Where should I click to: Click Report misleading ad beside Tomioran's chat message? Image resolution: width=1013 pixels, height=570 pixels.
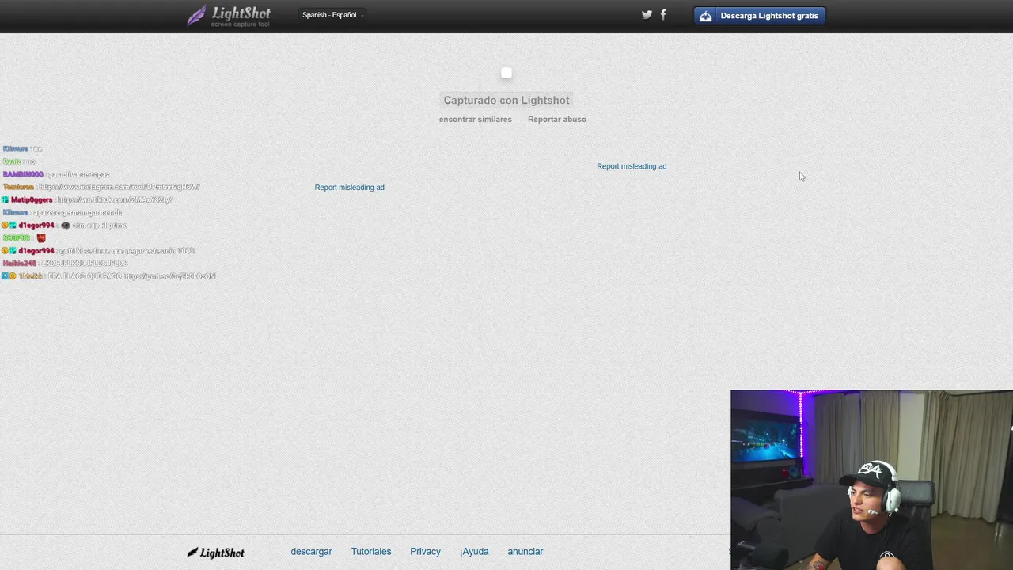coord(349,188)
